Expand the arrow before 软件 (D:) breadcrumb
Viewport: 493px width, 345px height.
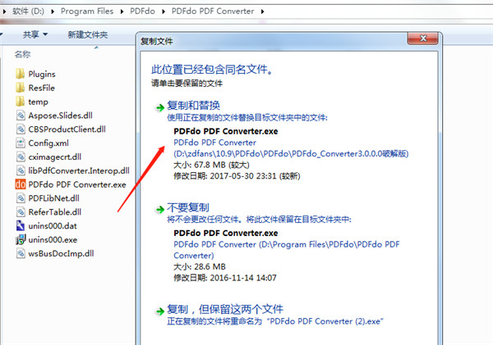point(4,11)
